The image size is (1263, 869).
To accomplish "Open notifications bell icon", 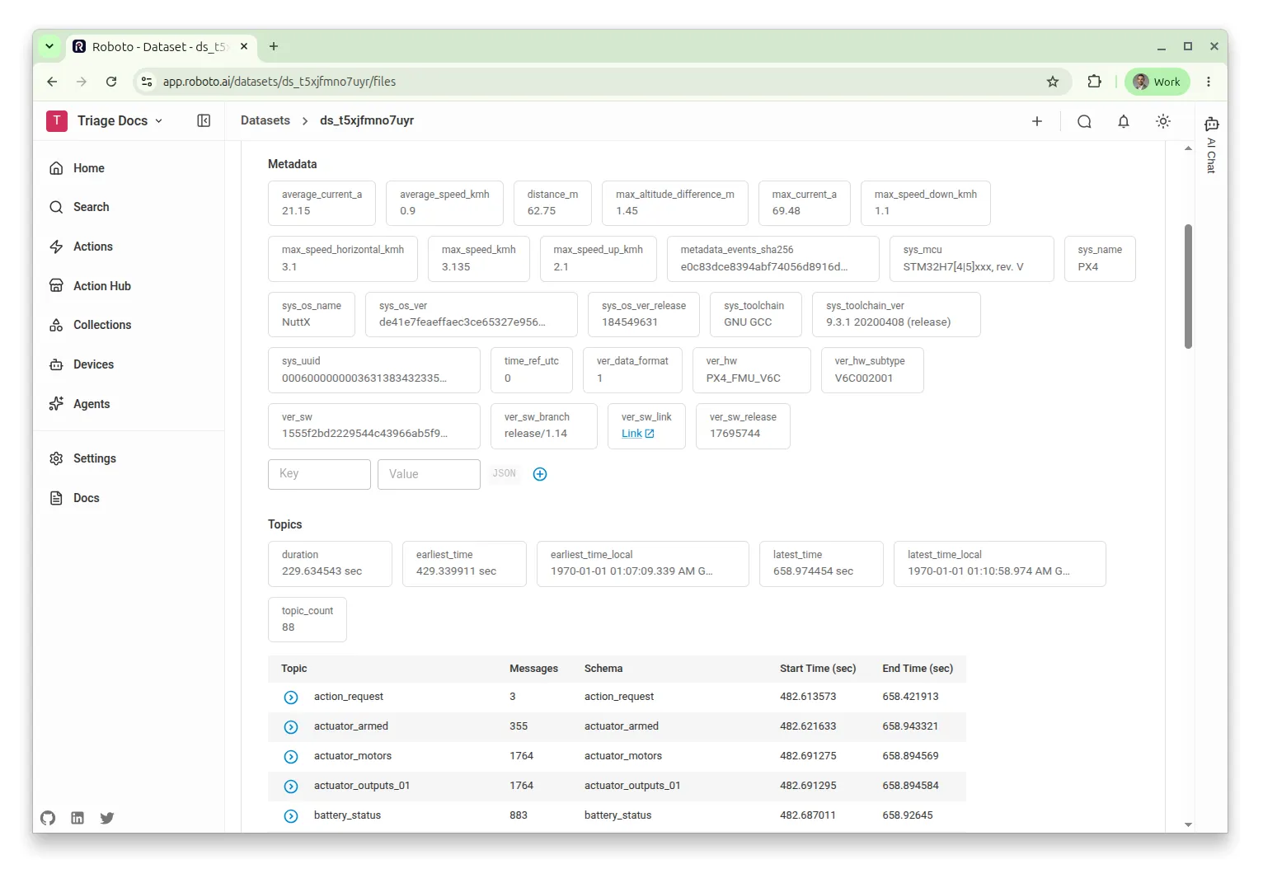I will click(1124, 121).
